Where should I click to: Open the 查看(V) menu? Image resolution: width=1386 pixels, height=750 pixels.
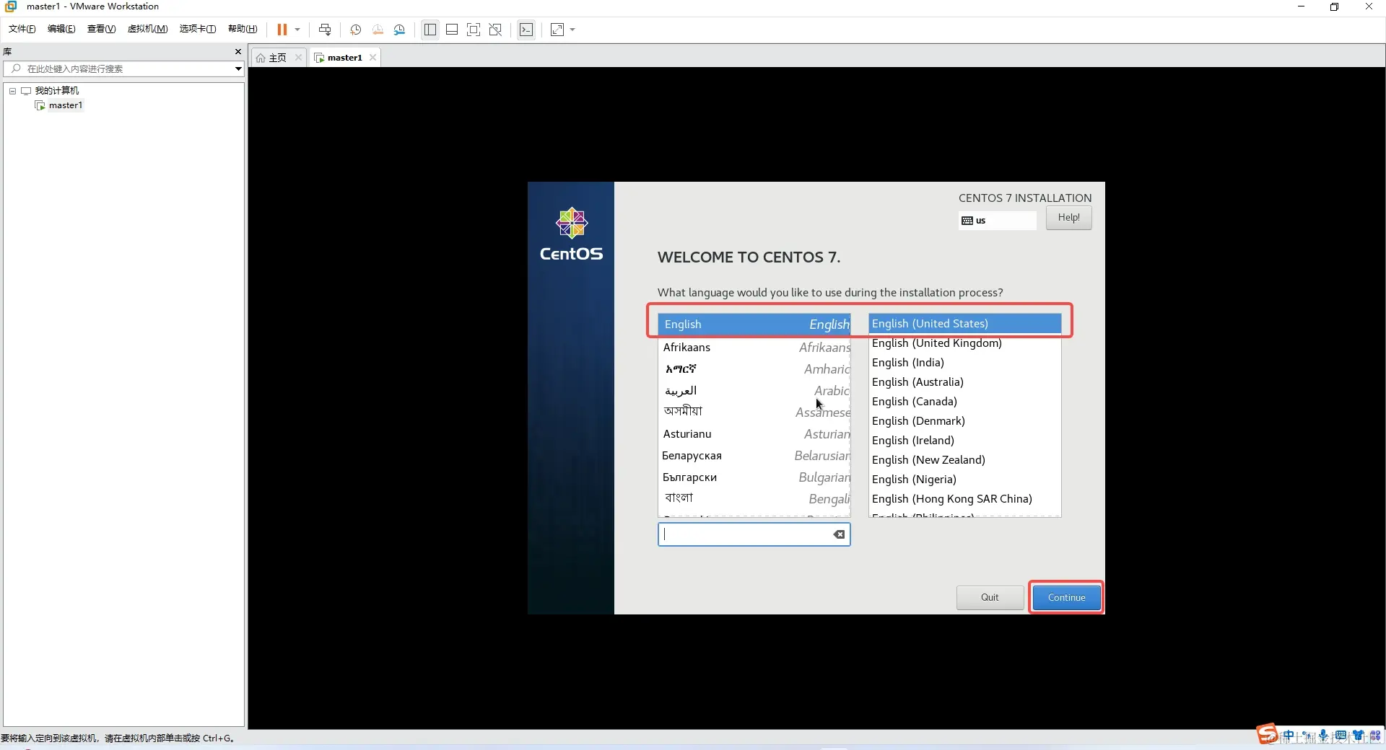point(101,29)
